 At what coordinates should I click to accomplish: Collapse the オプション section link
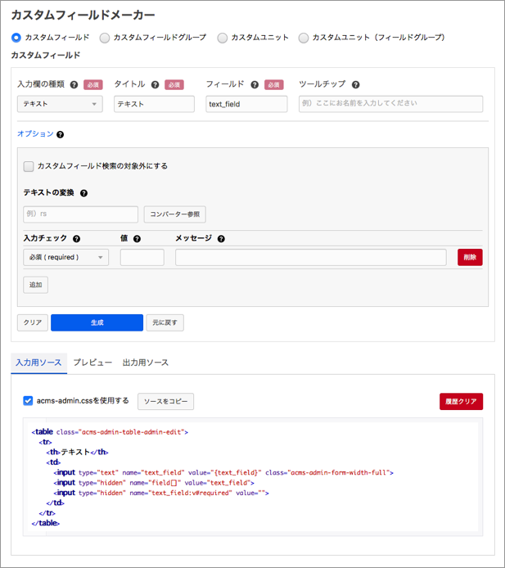click(35, 134)
